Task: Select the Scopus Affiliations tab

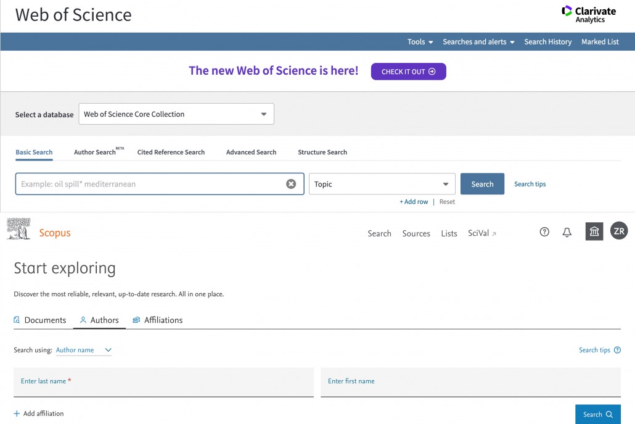Action: pos(158,320)
